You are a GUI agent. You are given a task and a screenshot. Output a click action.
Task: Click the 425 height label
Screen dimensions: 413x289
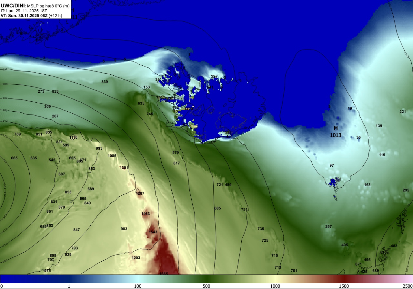[364, 272]
